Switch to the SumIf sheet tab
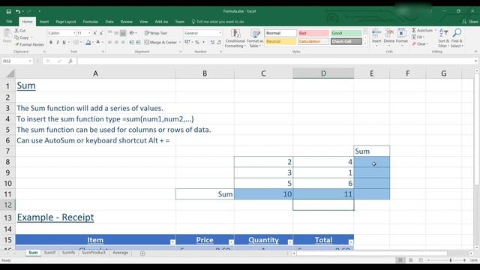Viewport: 480px width, 270px height. 49,253
